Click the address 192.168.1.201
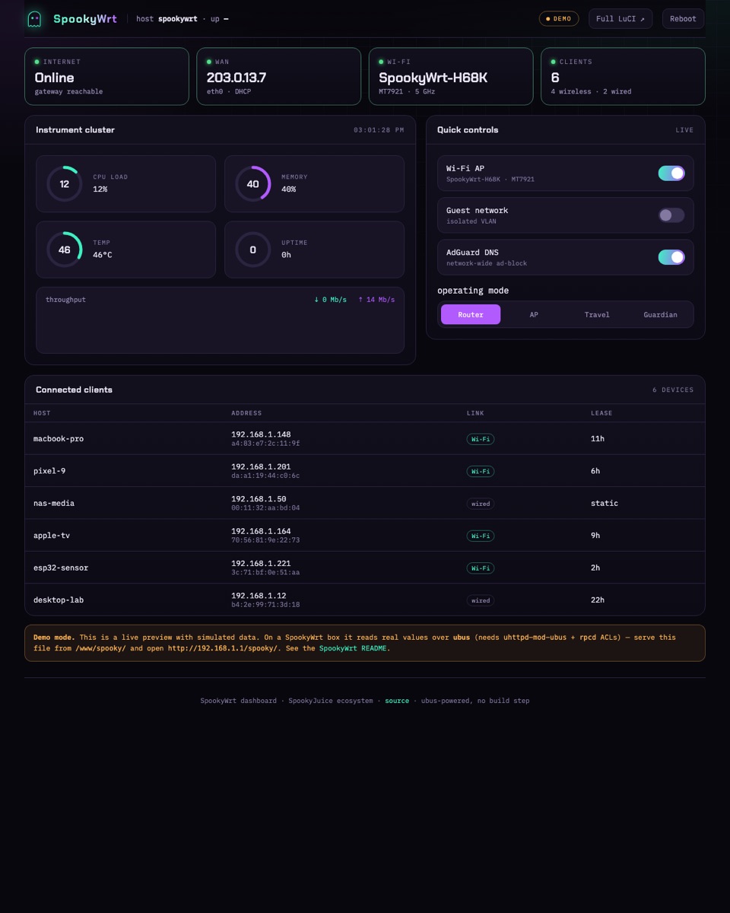Image resolution: width=730 pixels, height=913 pixels. coord(261,466)
